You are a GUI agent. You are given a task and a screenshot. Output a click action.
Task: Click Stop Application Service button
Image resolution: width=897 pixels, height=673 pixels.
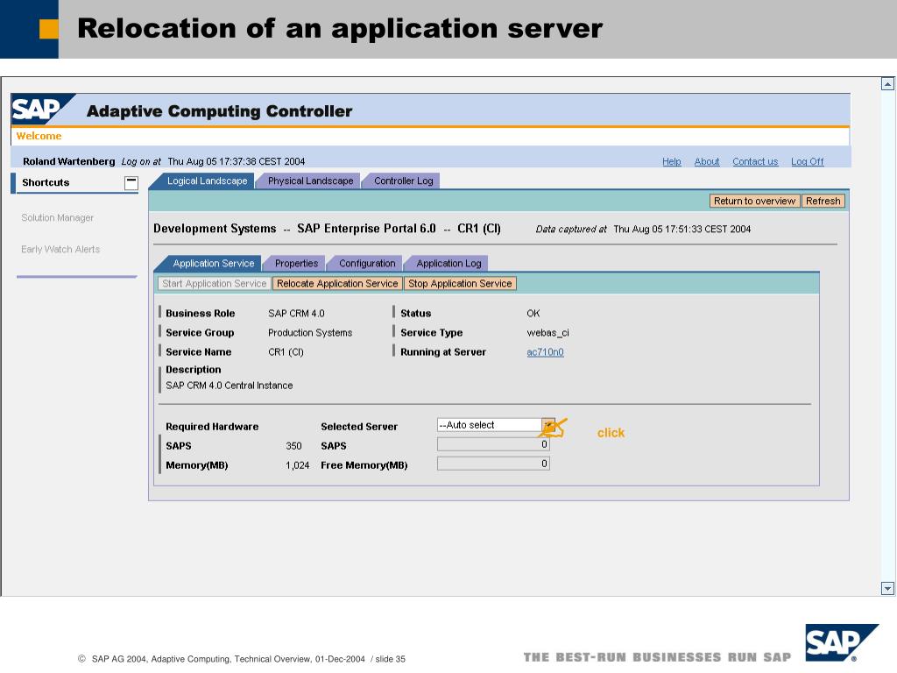click(460, 283)
